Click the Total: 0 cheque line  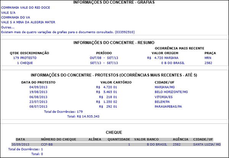coord(37,154)
